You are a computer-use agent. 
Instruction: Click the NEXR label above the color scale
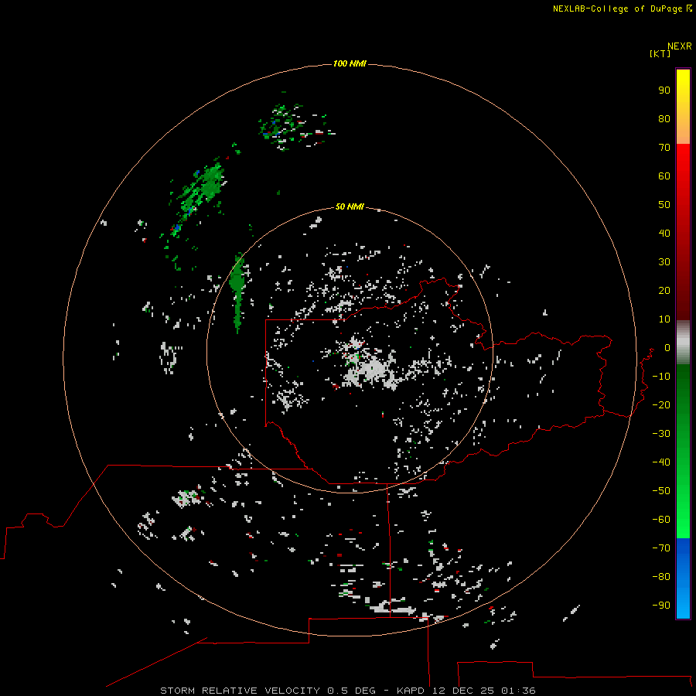(x=679, y=46)
